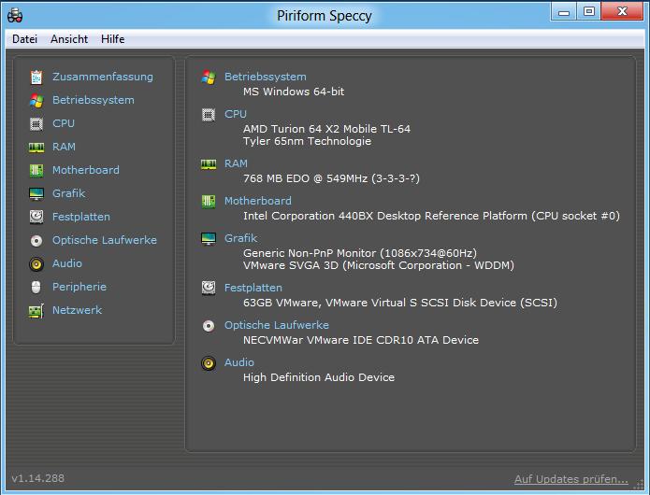Click the Peripherie mouse icon in sidebar

tap(36, 288)
